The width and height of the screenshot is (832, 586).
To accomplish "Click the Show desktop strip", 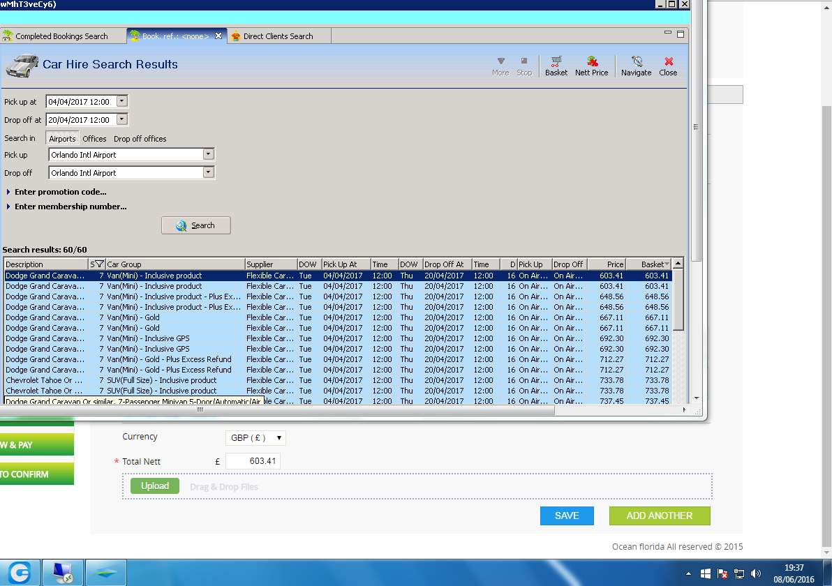I will 827,573.
